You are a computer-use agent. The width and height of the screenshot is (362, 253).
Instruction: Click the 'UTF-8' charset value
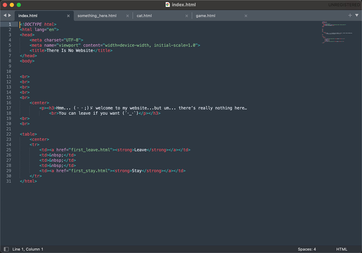point(72,40)
